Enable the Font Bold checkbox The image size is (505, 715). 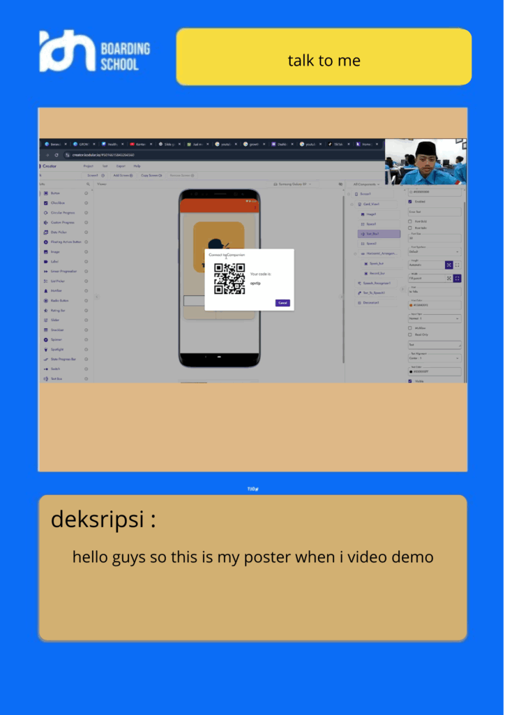point(410,221)
